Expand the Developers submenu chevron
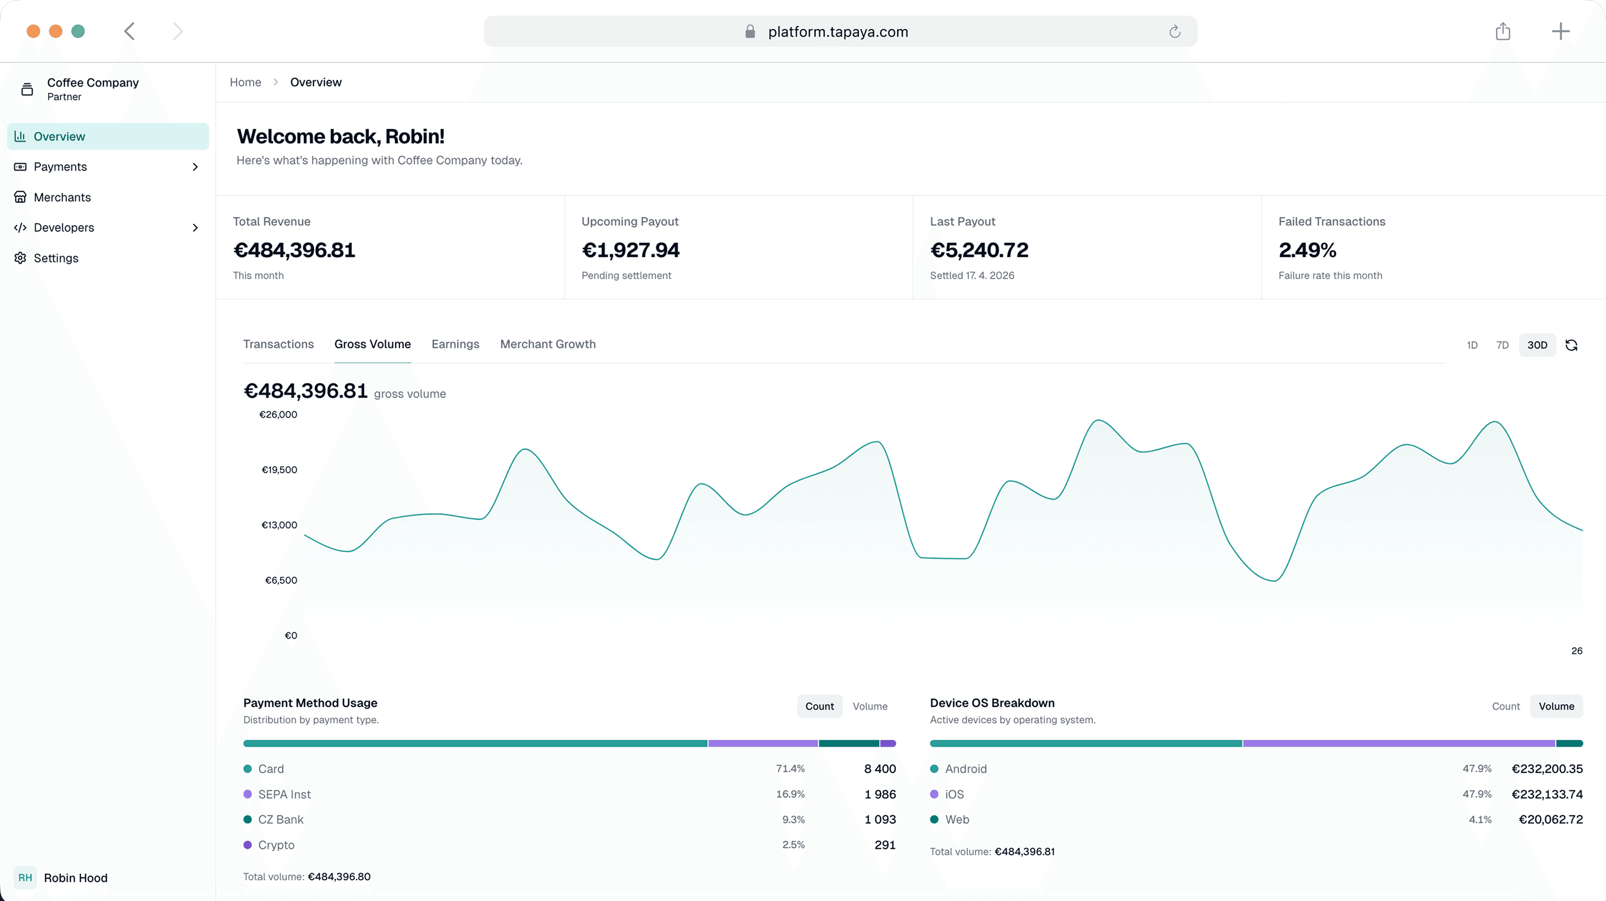Screen dimensions: 1606x901 [195, 227]
